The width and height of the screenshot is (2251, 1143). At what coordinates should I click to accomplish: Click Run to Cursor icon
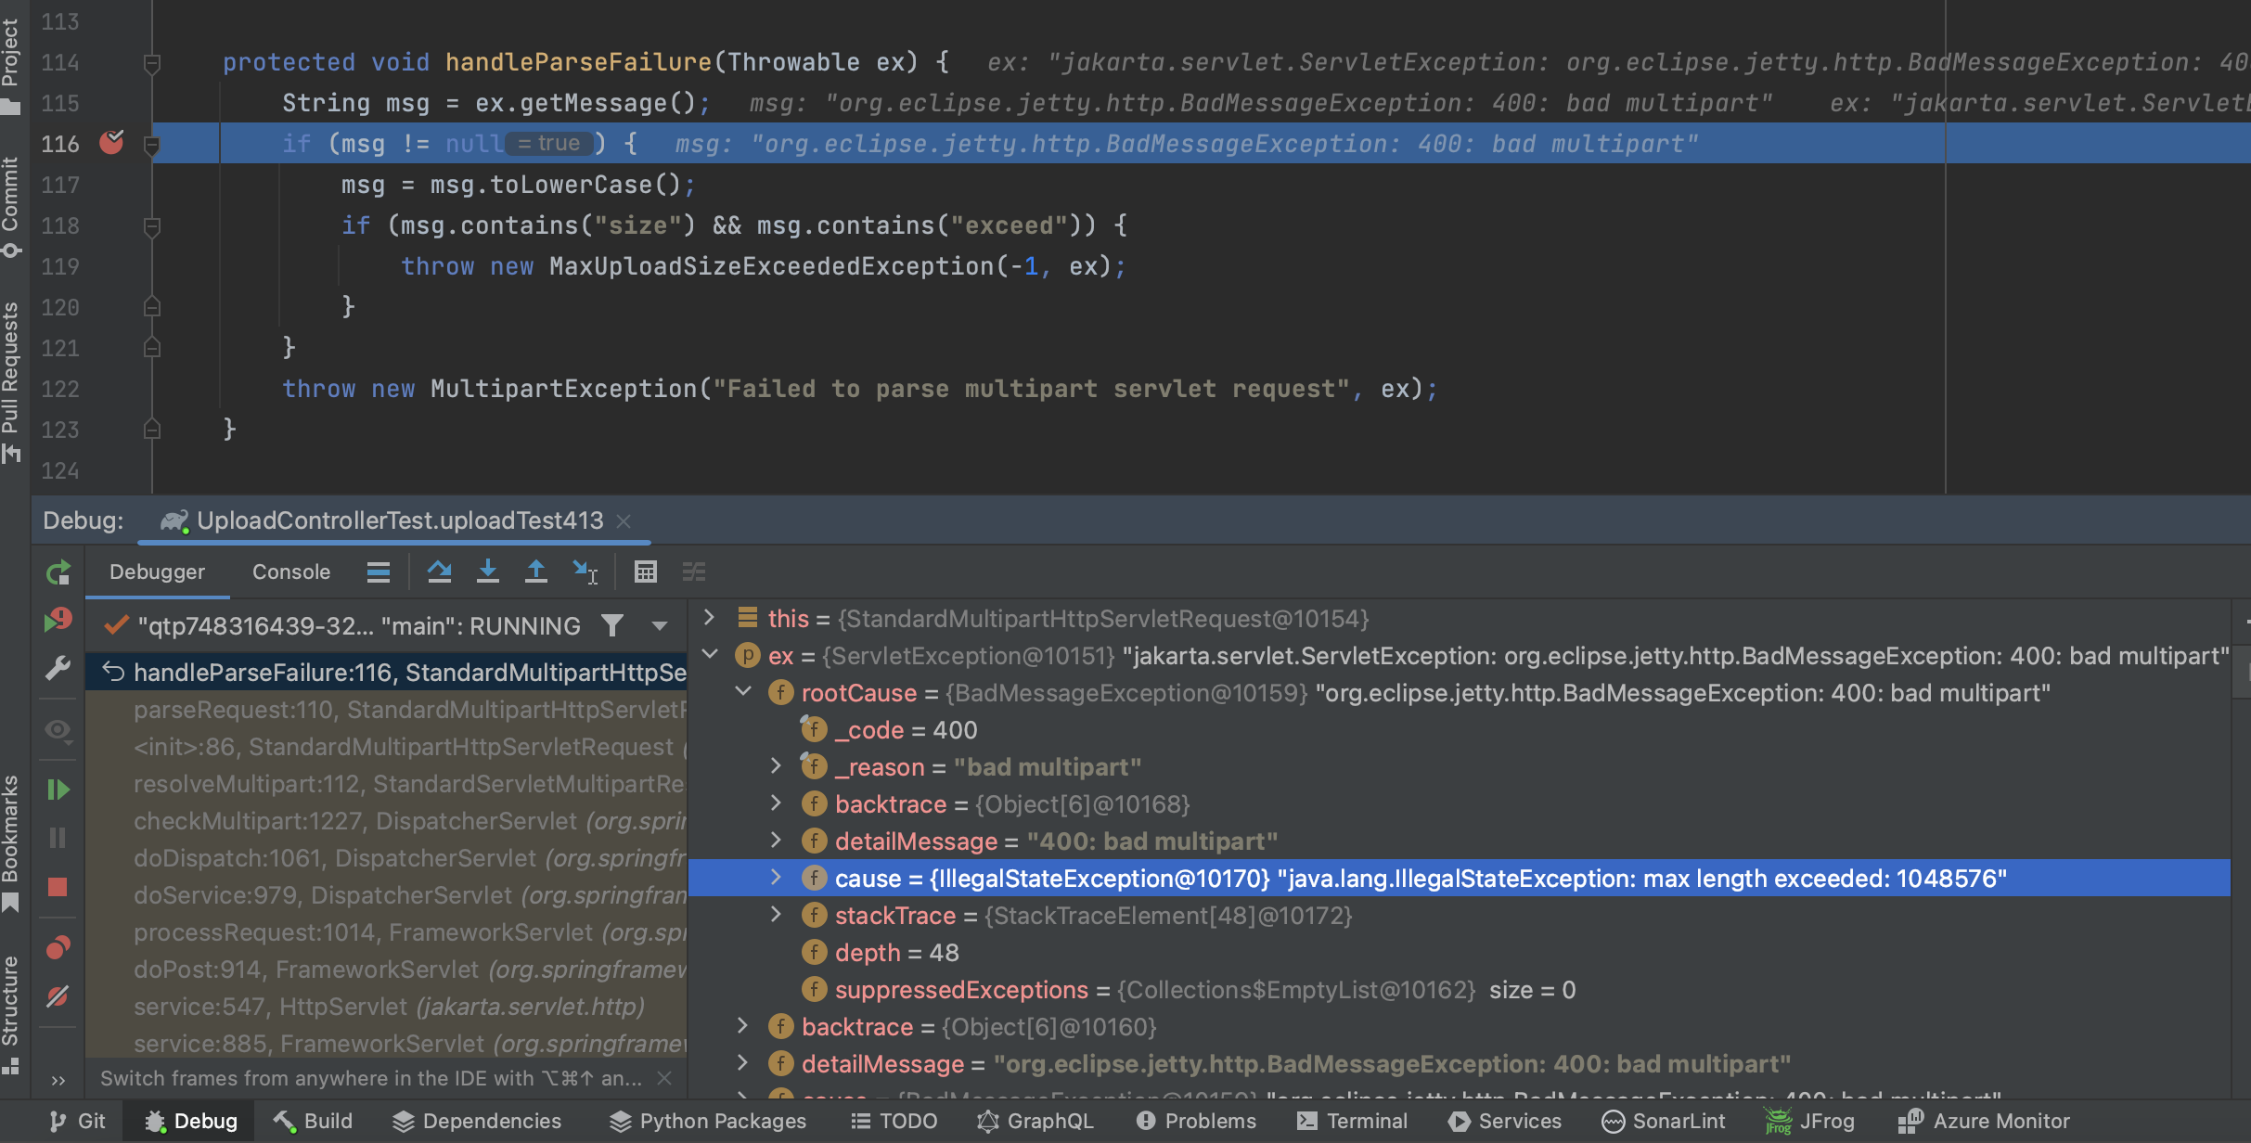click(585, 571)
